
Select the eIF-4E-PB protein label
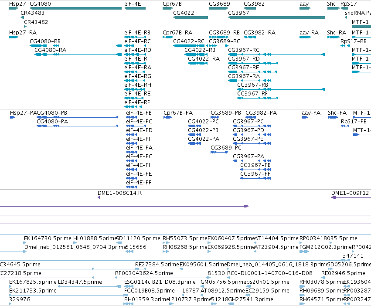(x=139, y=112)
